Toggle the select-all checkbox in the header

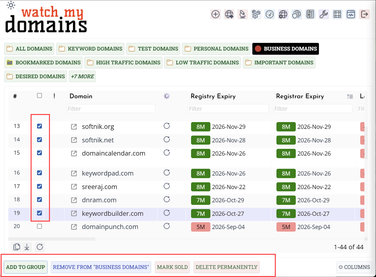(39, 95)
